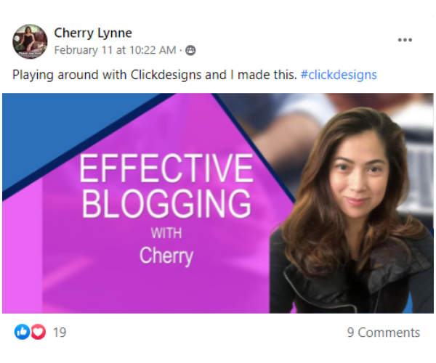Click the Cherry name text in the graphic
The image size is (436, 363).
pyautogui.click(x=166, y=256)
